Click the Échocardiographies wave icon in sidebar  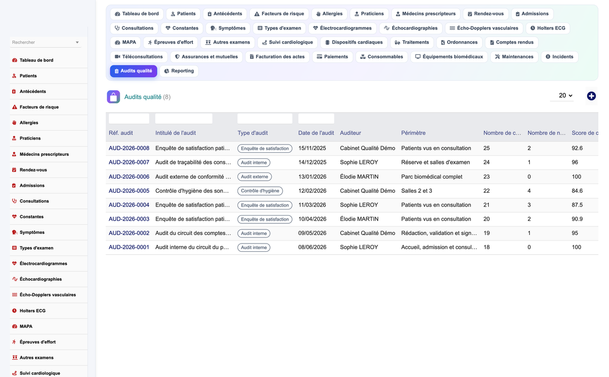[x=14, y=280]
